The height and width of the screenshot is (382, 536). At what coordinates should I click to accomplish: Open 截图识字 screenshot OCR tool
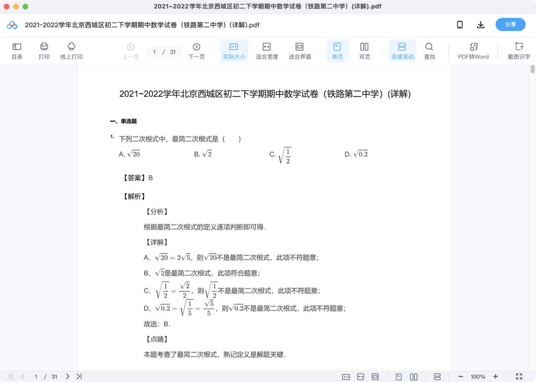(x=519, y=51)
